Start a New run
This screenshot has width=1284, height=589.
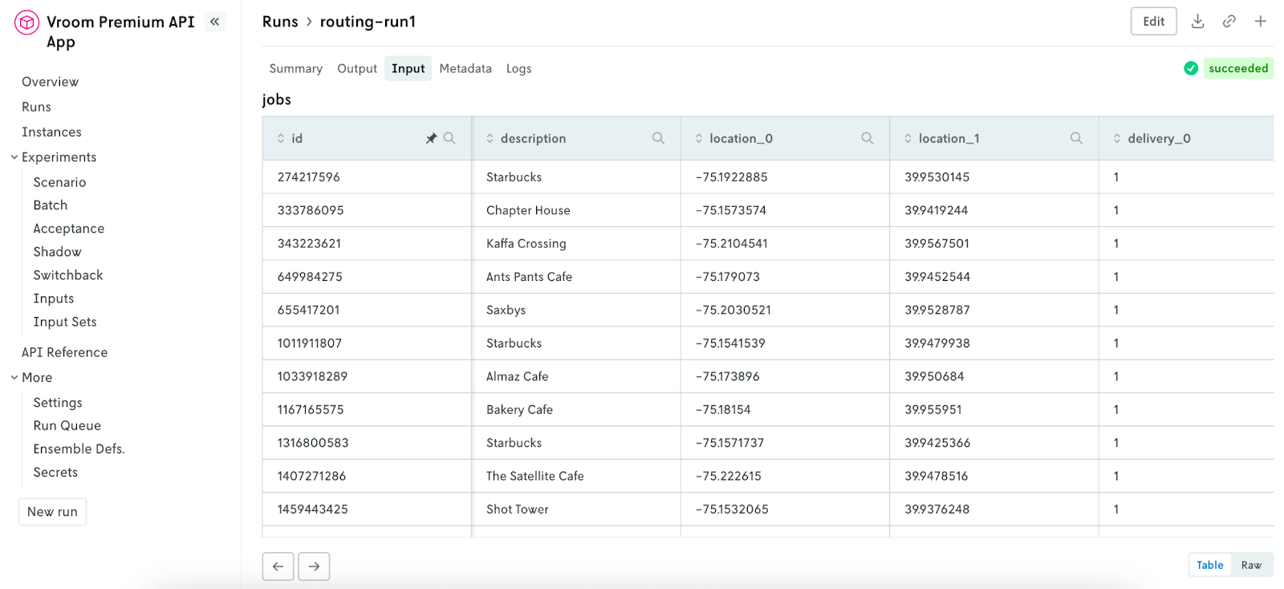click(52, 512)
